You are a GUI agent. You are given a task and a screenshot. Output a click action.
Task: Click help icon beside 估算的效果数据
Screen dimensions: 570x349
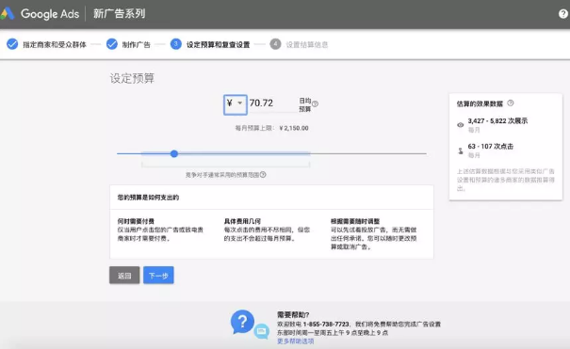click(511, 103)
